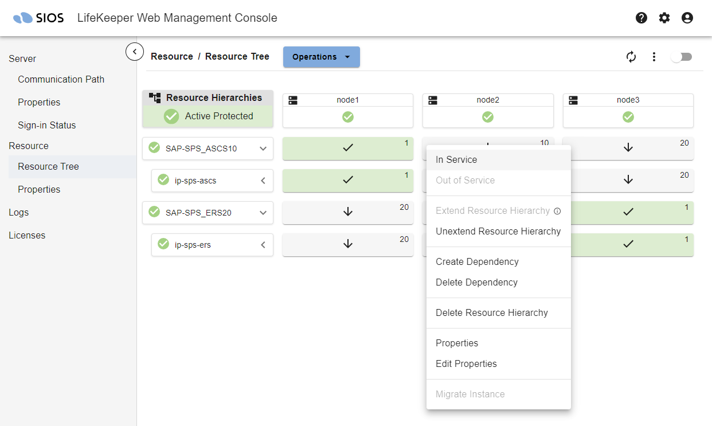Screen dimensions: 712x426
Task: Open the settings gear icon
Action: pos(664,18)
